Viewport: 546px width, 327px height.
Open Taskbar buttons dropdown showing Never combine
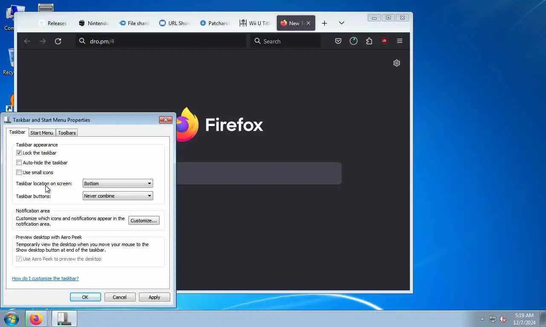118,196
